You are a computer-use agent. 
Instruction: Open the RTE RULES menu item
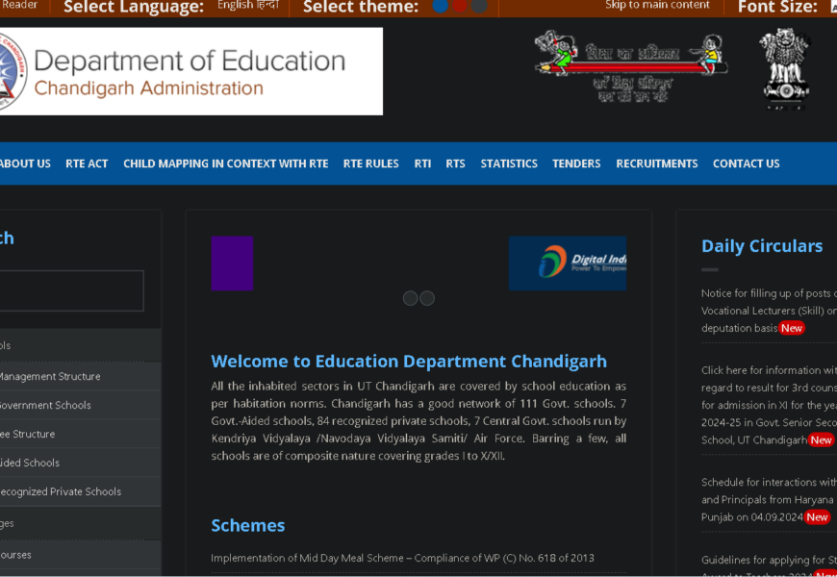pos(371,163)
